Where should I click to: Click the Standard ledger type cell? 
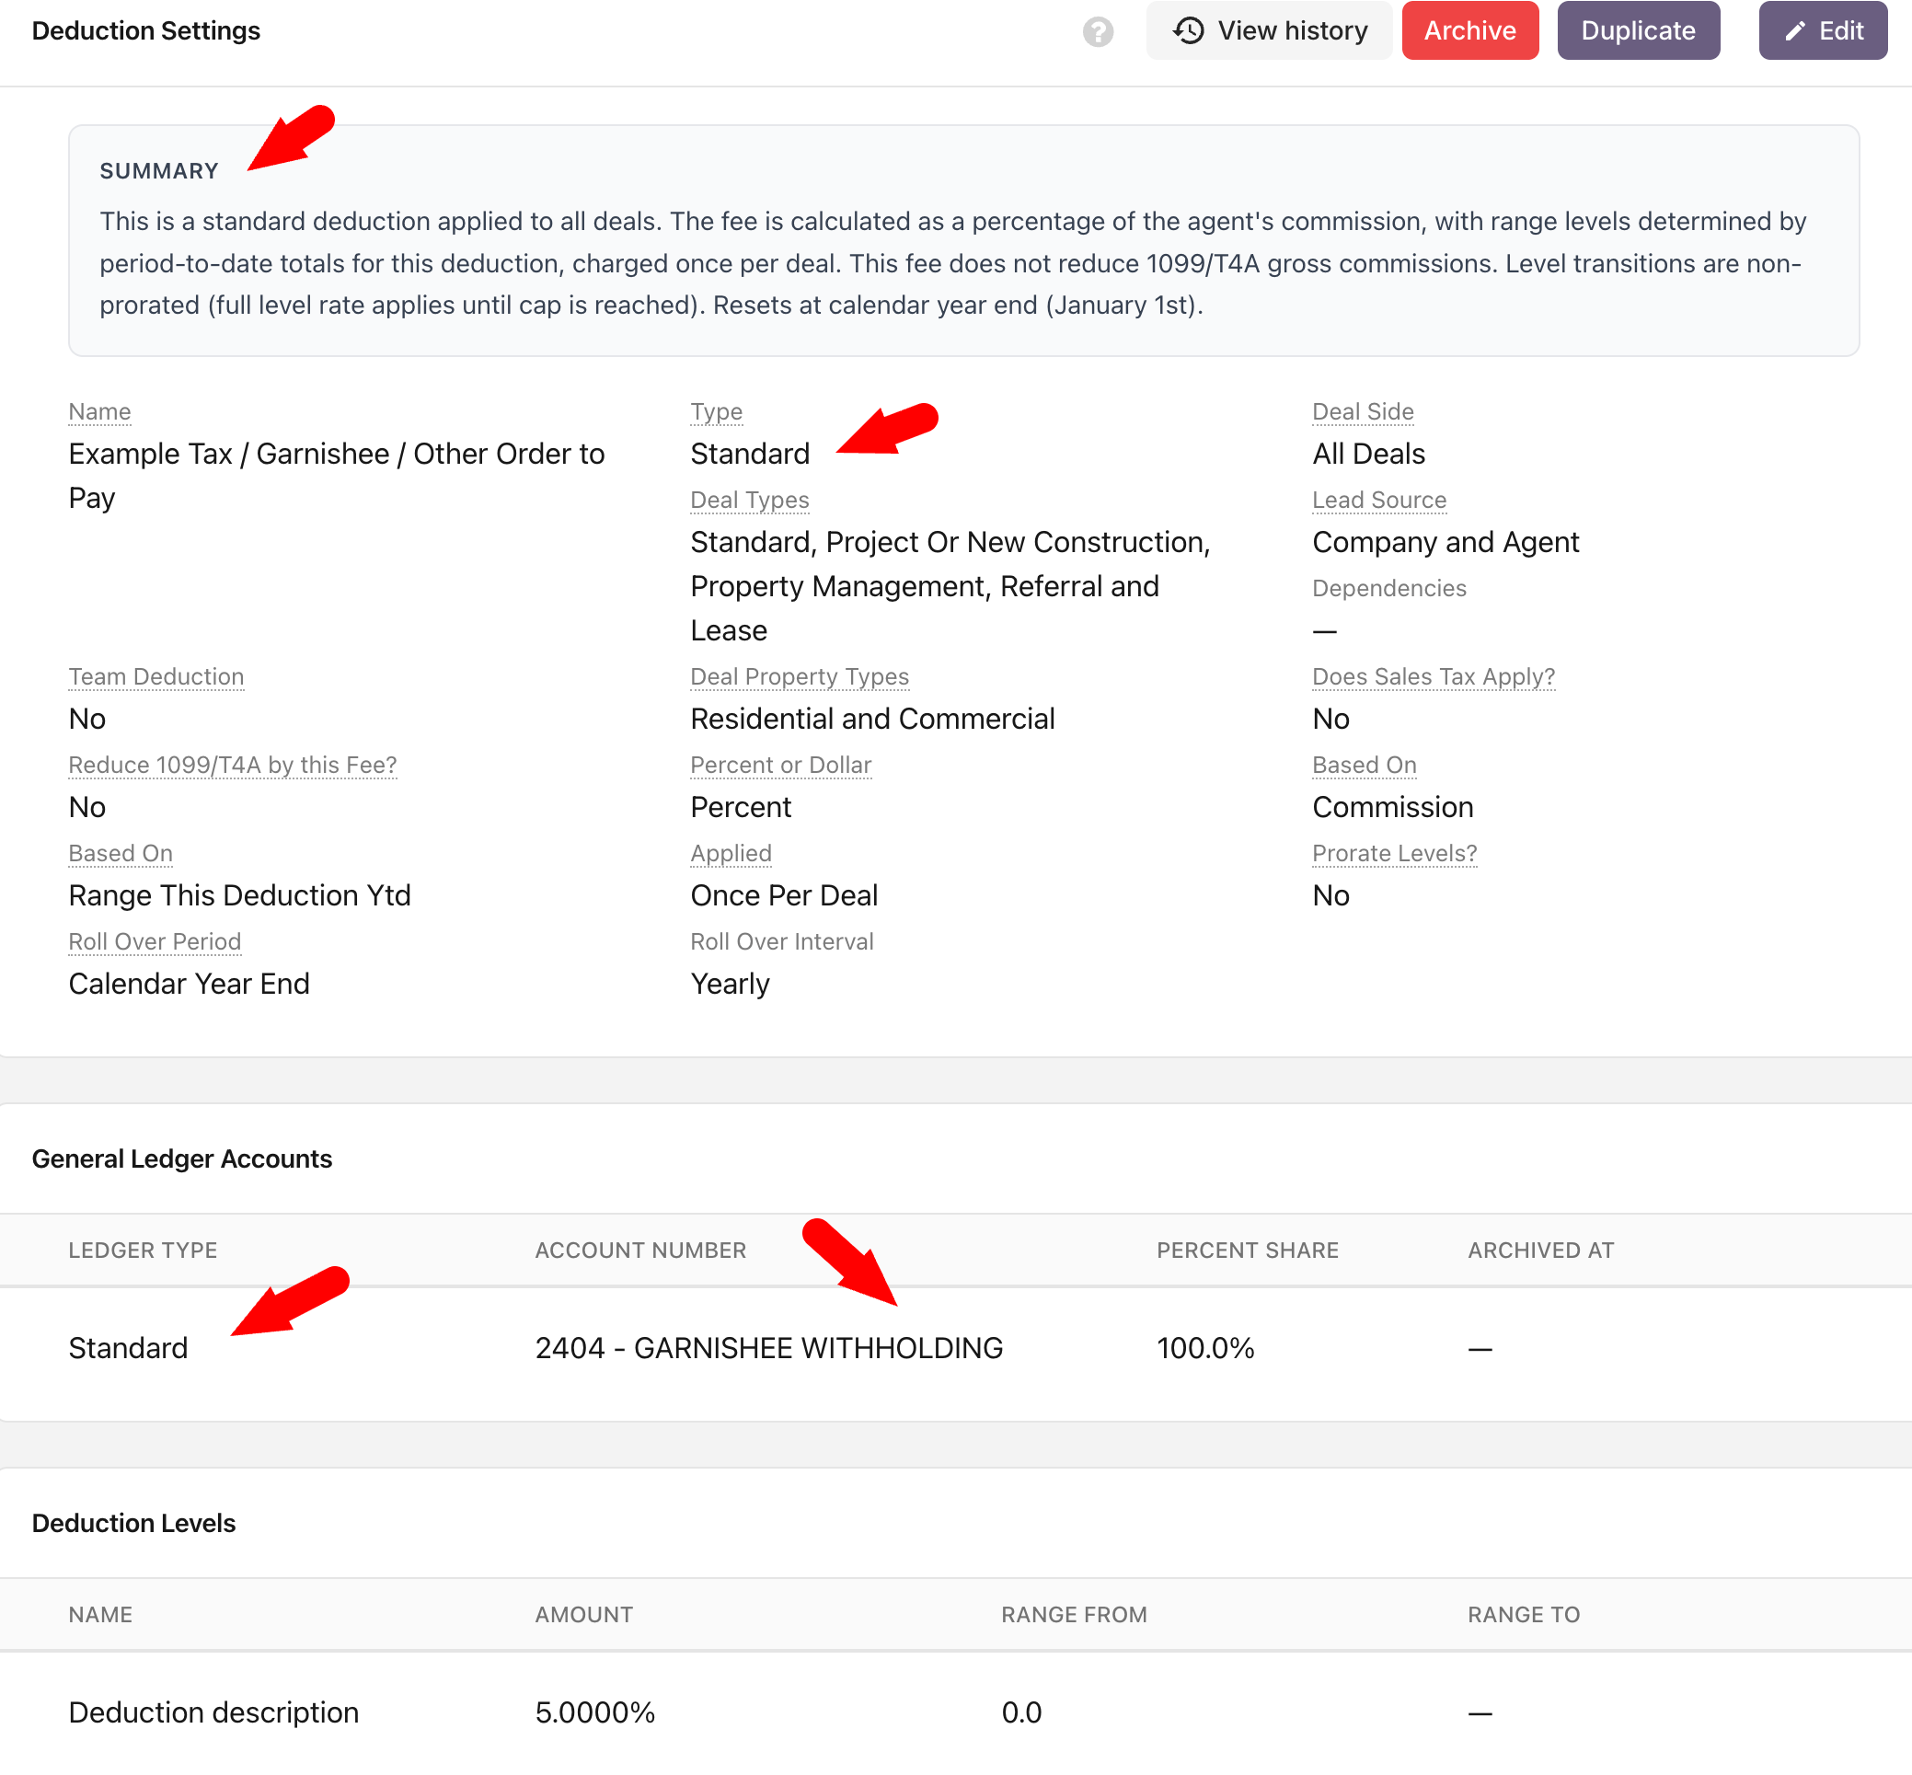coord(128,1347)
